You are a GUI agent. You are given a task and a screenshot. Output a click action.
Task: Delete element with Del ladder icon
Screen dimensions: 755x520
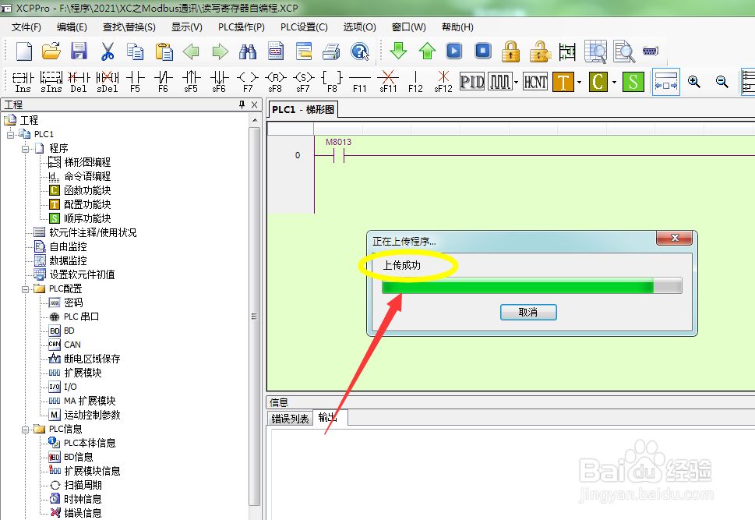(79, 81)
